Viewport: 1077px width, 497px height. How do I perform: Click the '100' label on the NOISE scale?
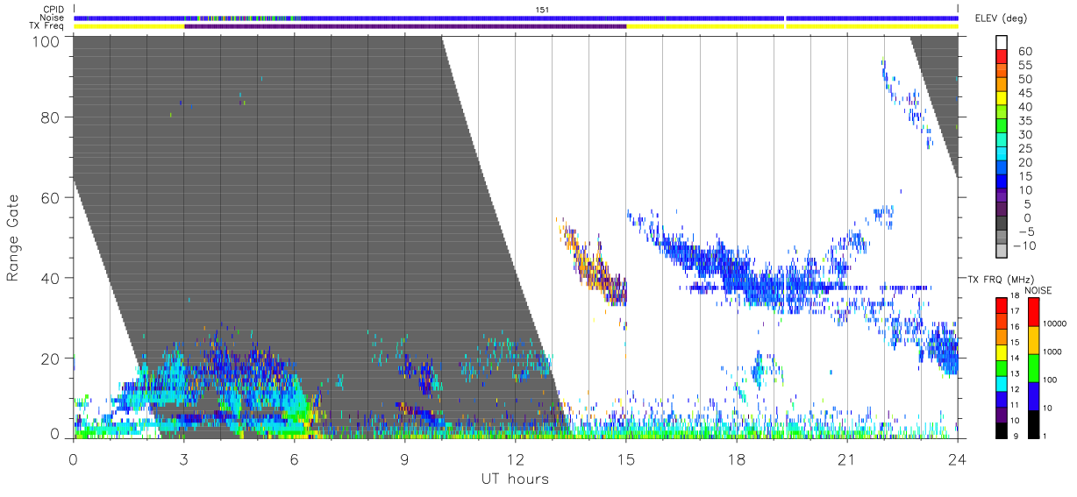1050,381
